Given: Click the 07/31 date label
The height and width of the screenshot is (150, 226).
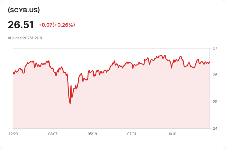Looking at the screenshot, I should 132,134.
